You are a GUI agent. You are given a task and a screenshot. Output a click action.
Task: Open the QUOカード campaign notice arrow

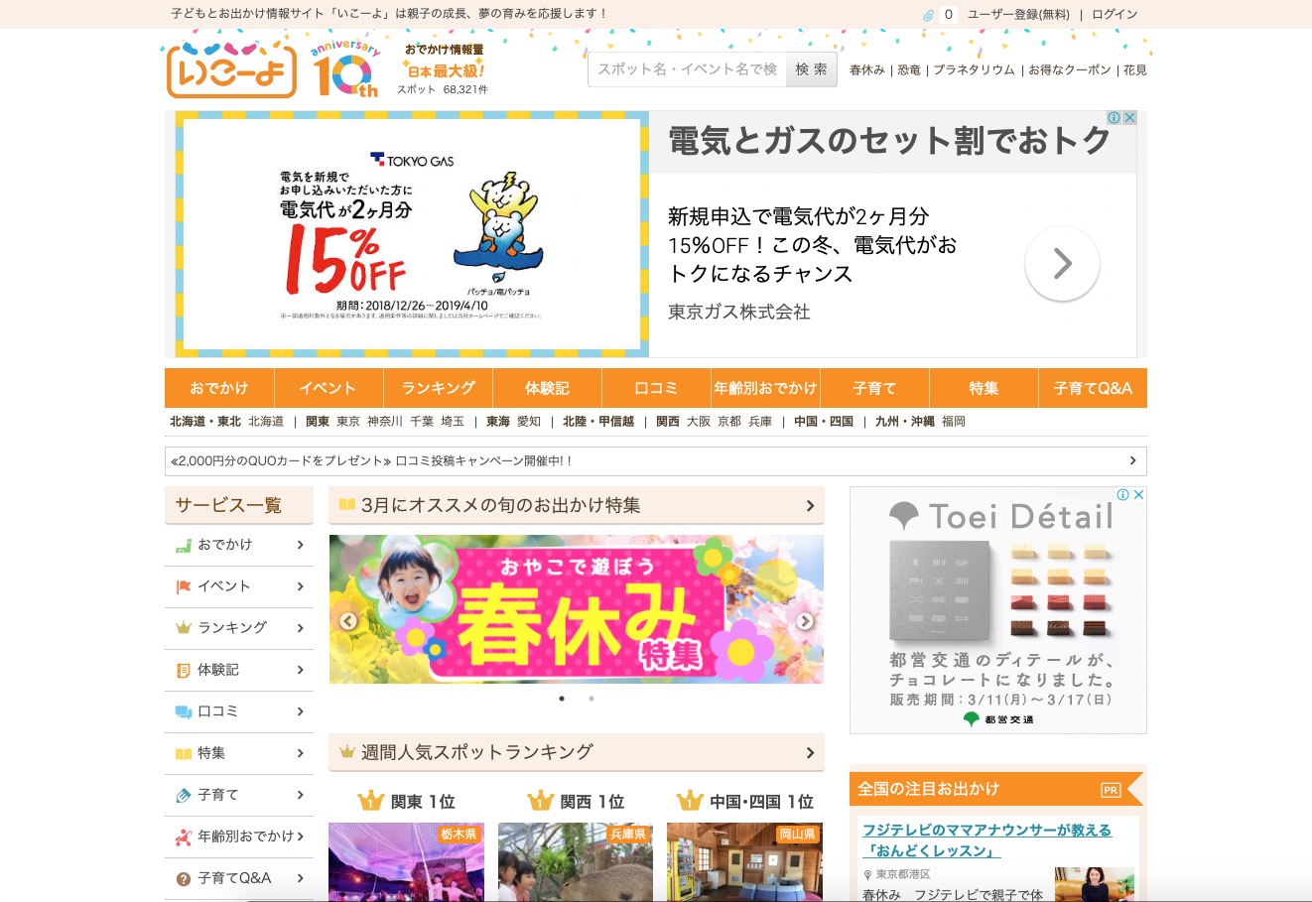coord(1132,460)
